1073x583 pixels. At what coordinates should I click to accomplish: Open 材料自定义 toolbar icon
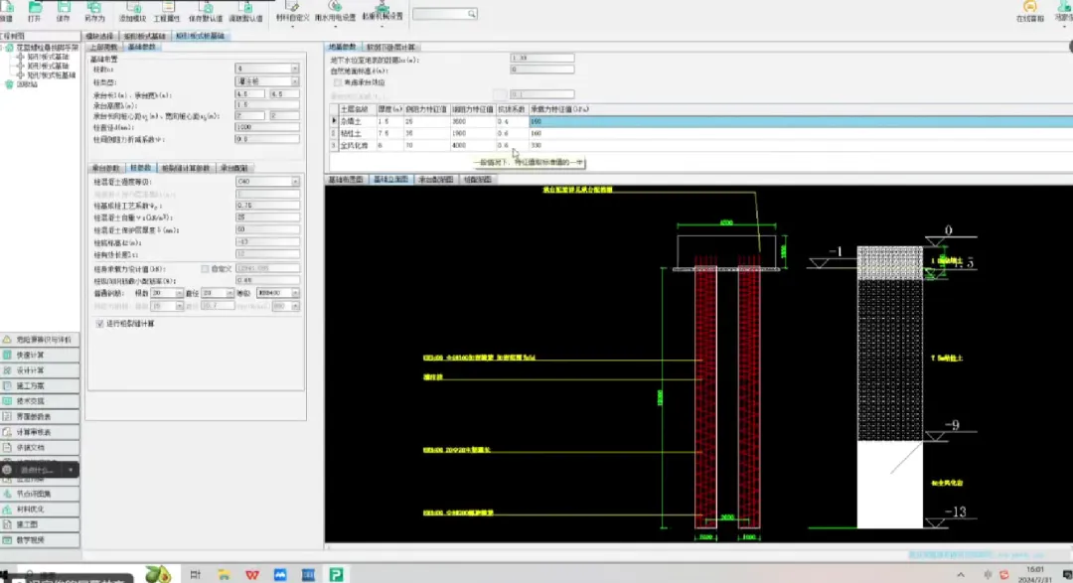click(x=292, y=11)
